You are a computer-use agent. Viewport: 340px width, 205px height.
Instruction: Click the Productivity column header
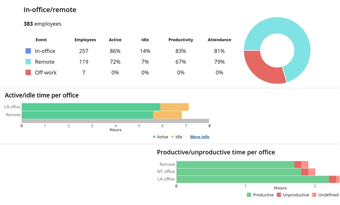(x=181, y=39)
